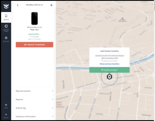Expand the Activity log chevron
Screen dimensions: 155x121
[52, 108]
